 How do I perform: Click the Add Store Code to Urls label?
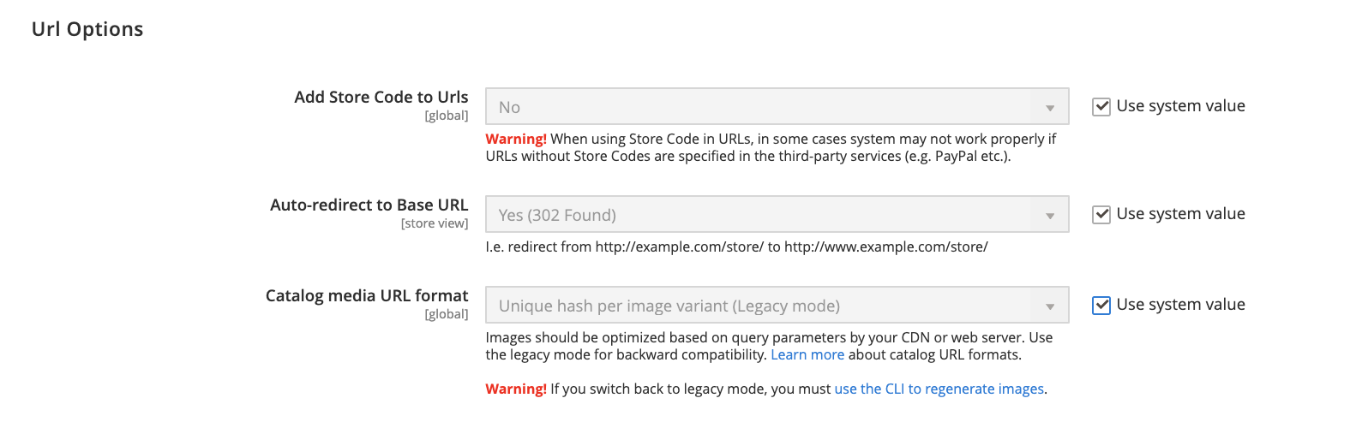point(381,97)
